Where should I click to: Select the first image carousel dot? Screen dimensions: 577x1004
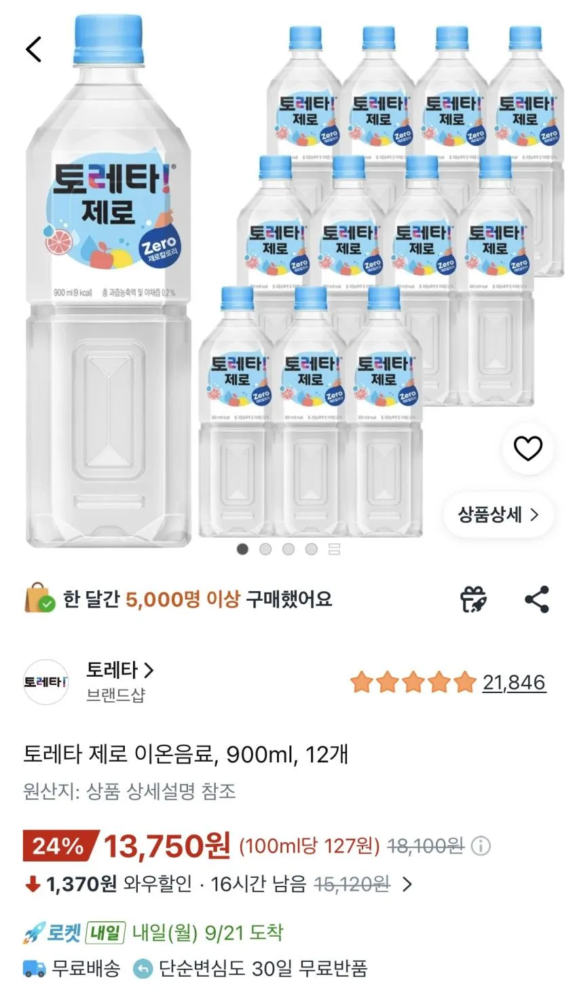[242, 549]
